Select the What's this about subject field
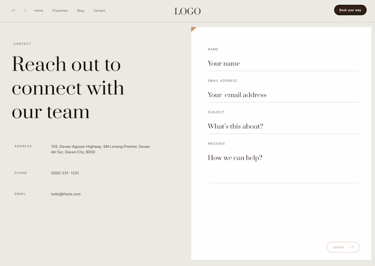 [283, 126]
